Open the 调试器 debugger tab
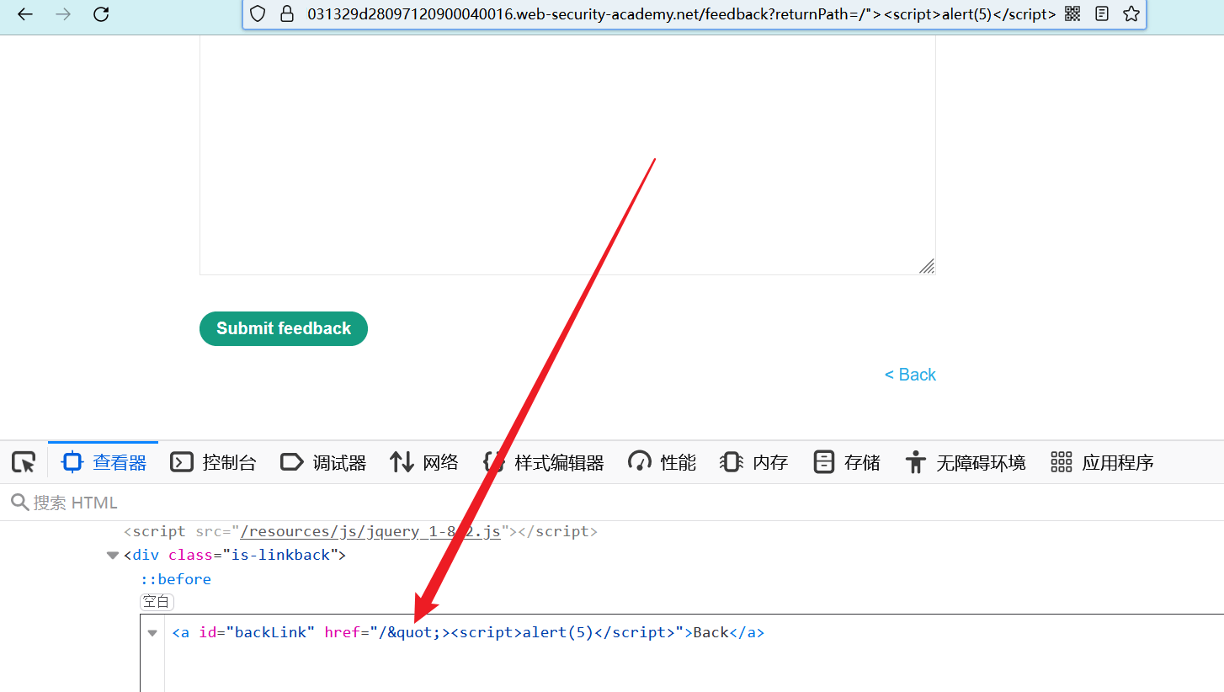Viewport: 1224px width, 692px height. tap(323, 462)
